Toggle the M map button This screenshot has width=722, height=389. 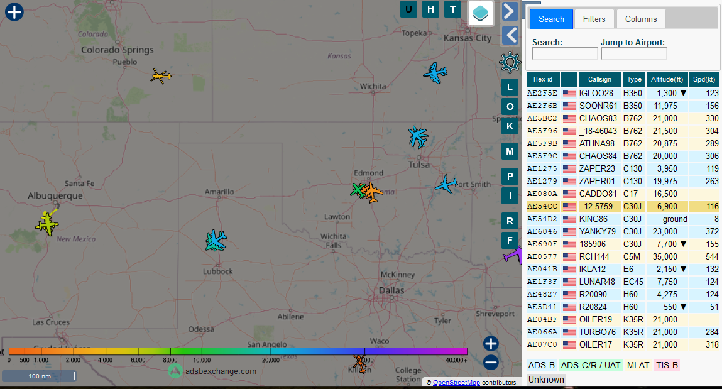tap(510, 151)
